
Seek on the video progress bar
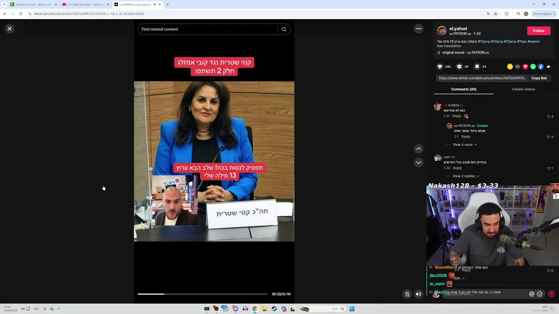point(202,294)
